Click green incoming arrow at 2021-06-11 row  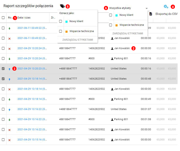[x=9, y=28]
